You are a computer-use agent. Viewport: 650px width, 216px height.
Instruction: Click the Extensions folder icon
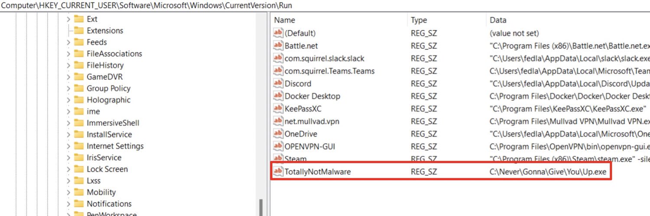point(78,30)
